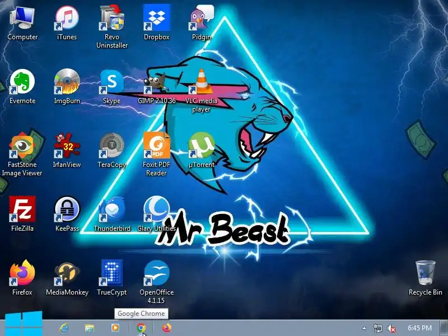
Task: Click the Pidgin shortcut icon
Action: coord(202,18)
